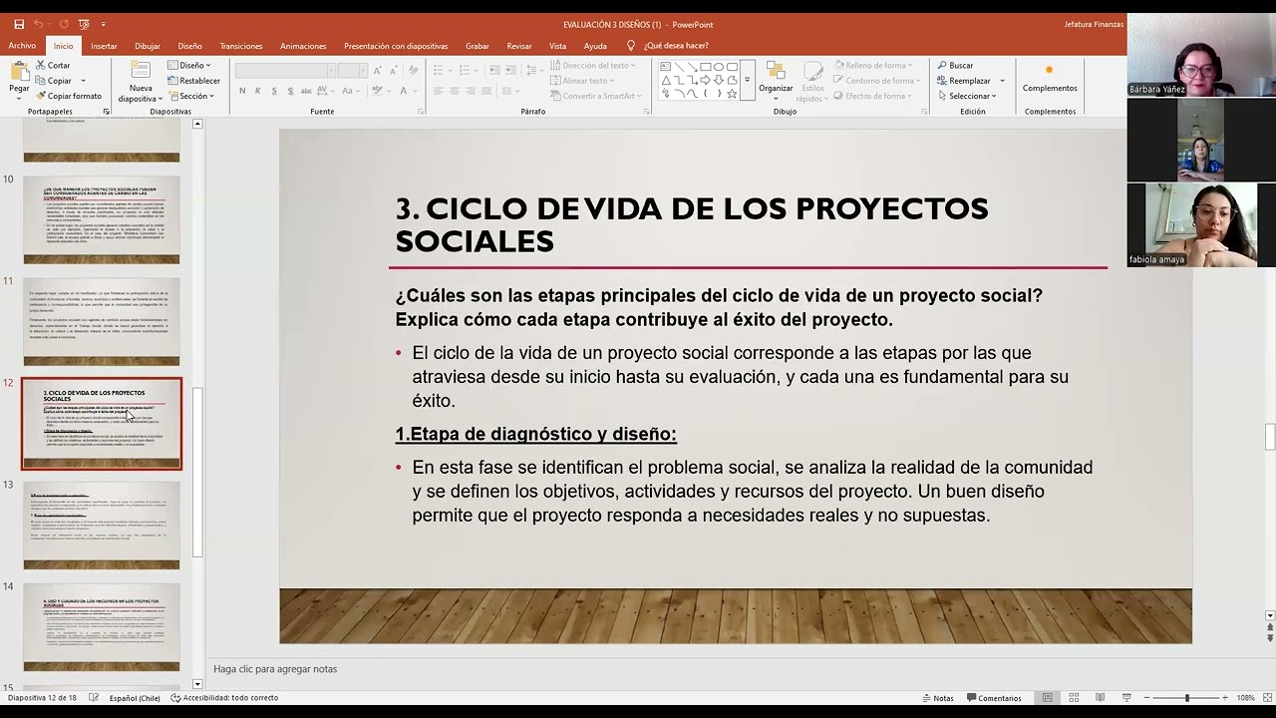Open Dirección del texto dropdown
This screenshot has width=1276, height=718.
point(592,66)
